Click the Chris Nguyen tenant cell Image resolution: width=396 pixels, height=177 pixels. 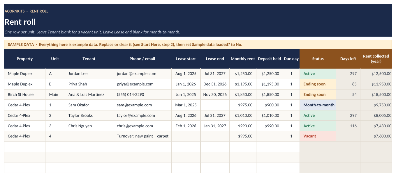(x=89, y=126)
